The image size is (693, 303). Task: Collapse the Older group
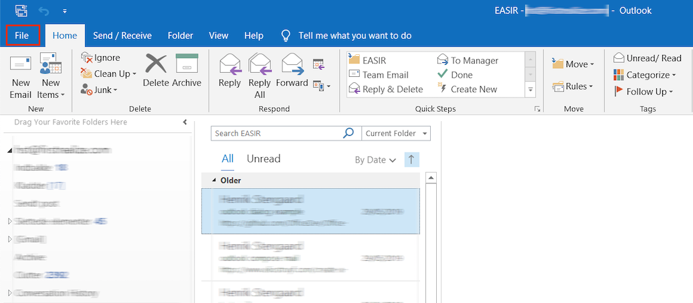pyautogui.click(x=214, y=180)
